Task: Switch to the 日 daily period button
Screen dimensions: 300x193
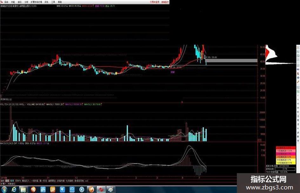Action: (x=298, y=116)
